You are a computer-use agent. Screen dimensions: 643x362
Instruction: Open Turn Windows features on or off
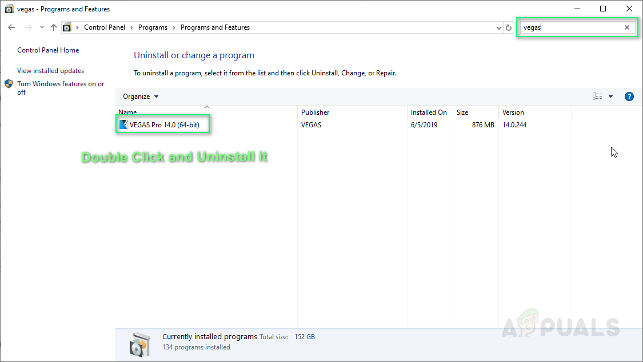(61, 88)
